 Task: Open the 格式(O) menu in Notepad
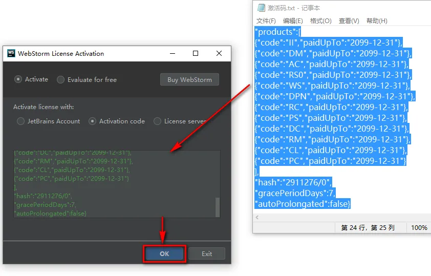point(320,21)
